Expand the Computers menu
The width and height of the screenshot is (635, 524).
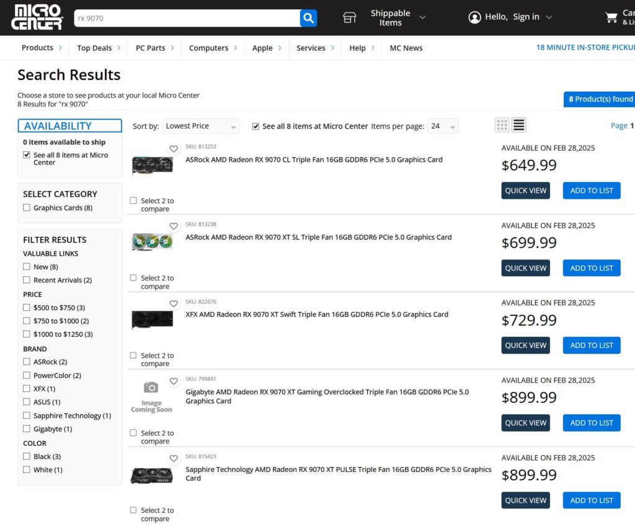click(x=213, y=48)
